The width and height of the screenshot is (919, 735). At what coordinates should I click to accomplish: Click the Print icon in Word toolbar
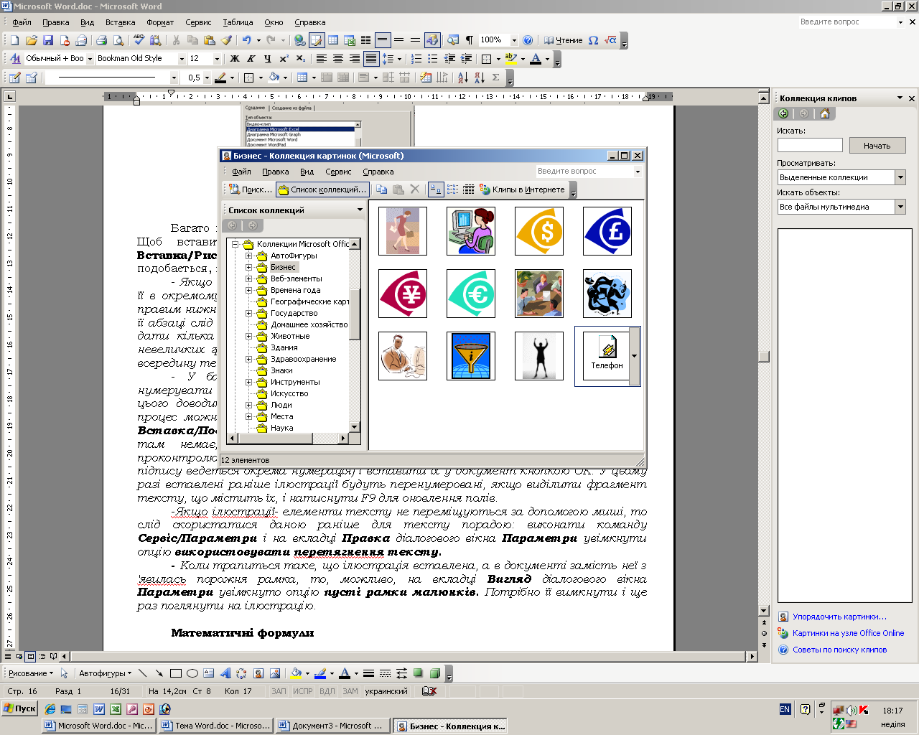point(101,40)
